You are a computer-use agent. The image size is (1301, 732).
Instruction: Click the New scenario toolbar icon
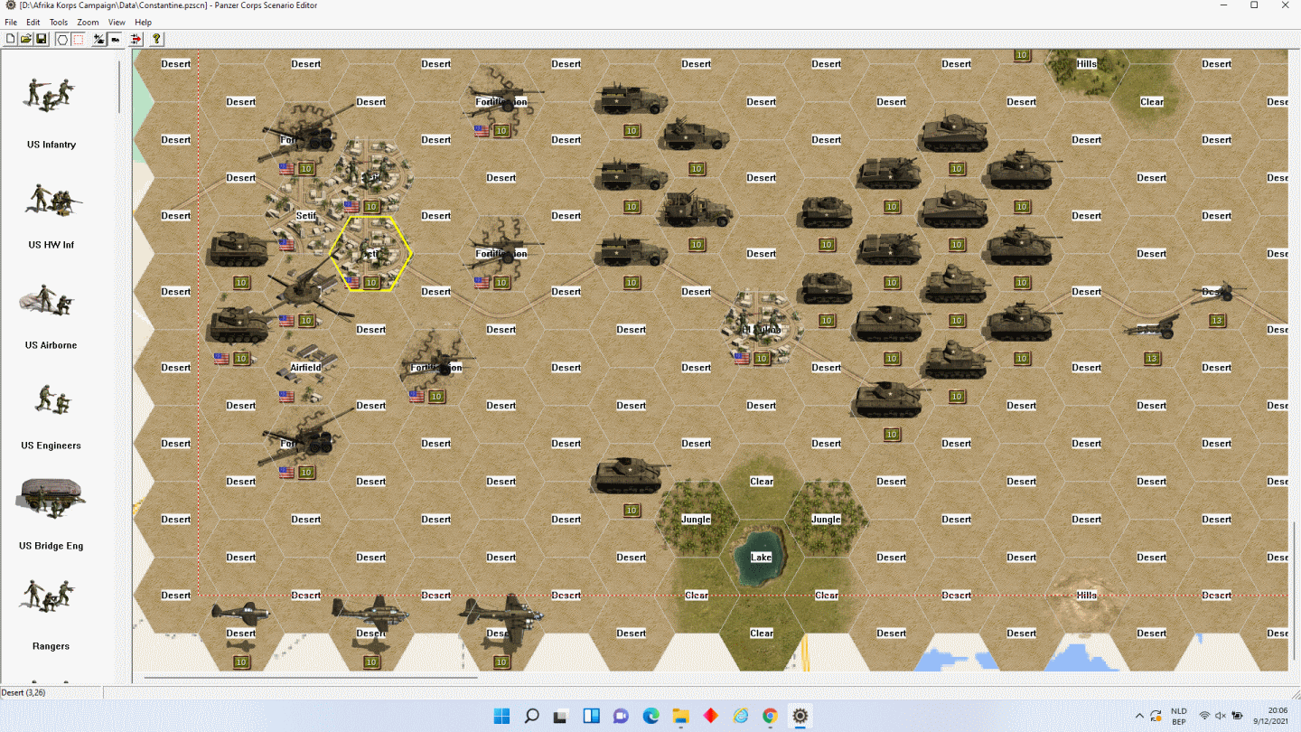coord(11,39)
